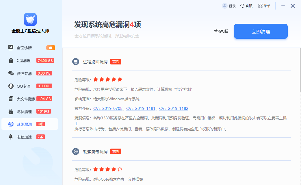
Task: Click the blue shield app logo
Action: (30, 20)
